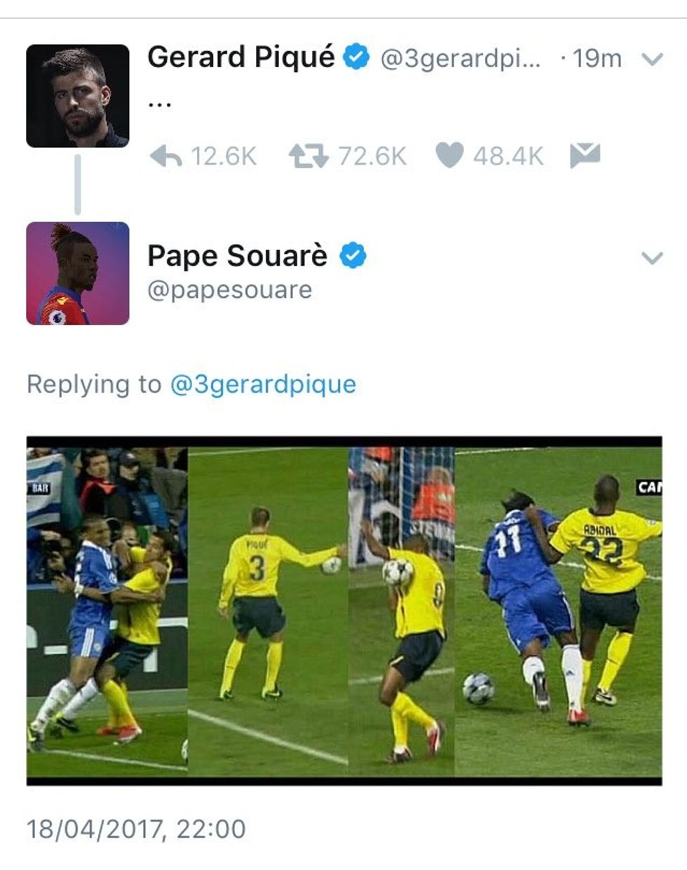This screenshot has height=870, width=687.
Task: Click the truncated @3gerardpi... handle
Action: (x=461, y=59)
